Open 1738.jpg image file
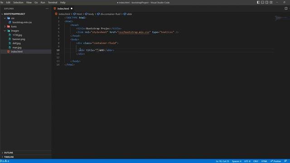 click(x=17, y=35)
